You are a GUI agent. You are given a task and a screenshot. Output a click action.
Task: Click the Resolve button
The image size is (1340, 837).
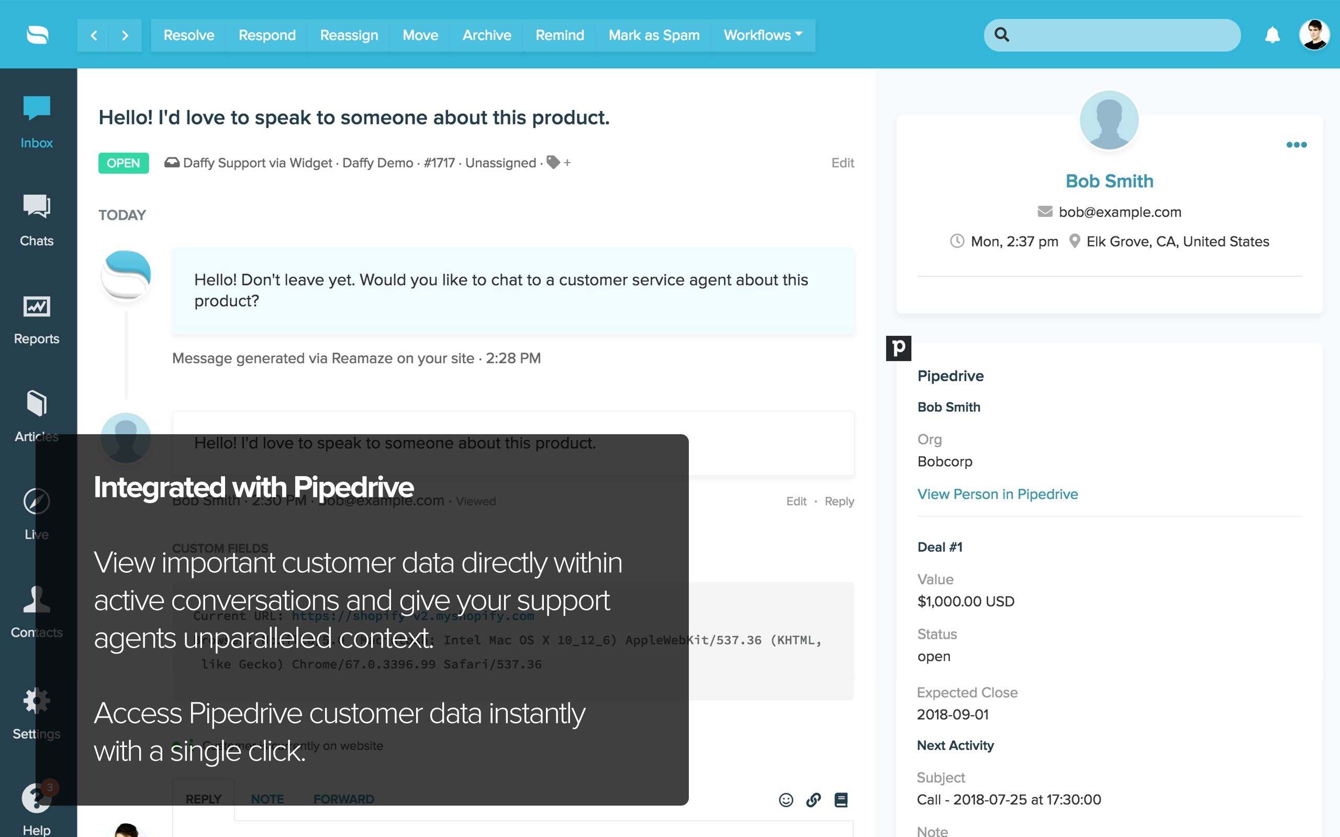(189, 36)
